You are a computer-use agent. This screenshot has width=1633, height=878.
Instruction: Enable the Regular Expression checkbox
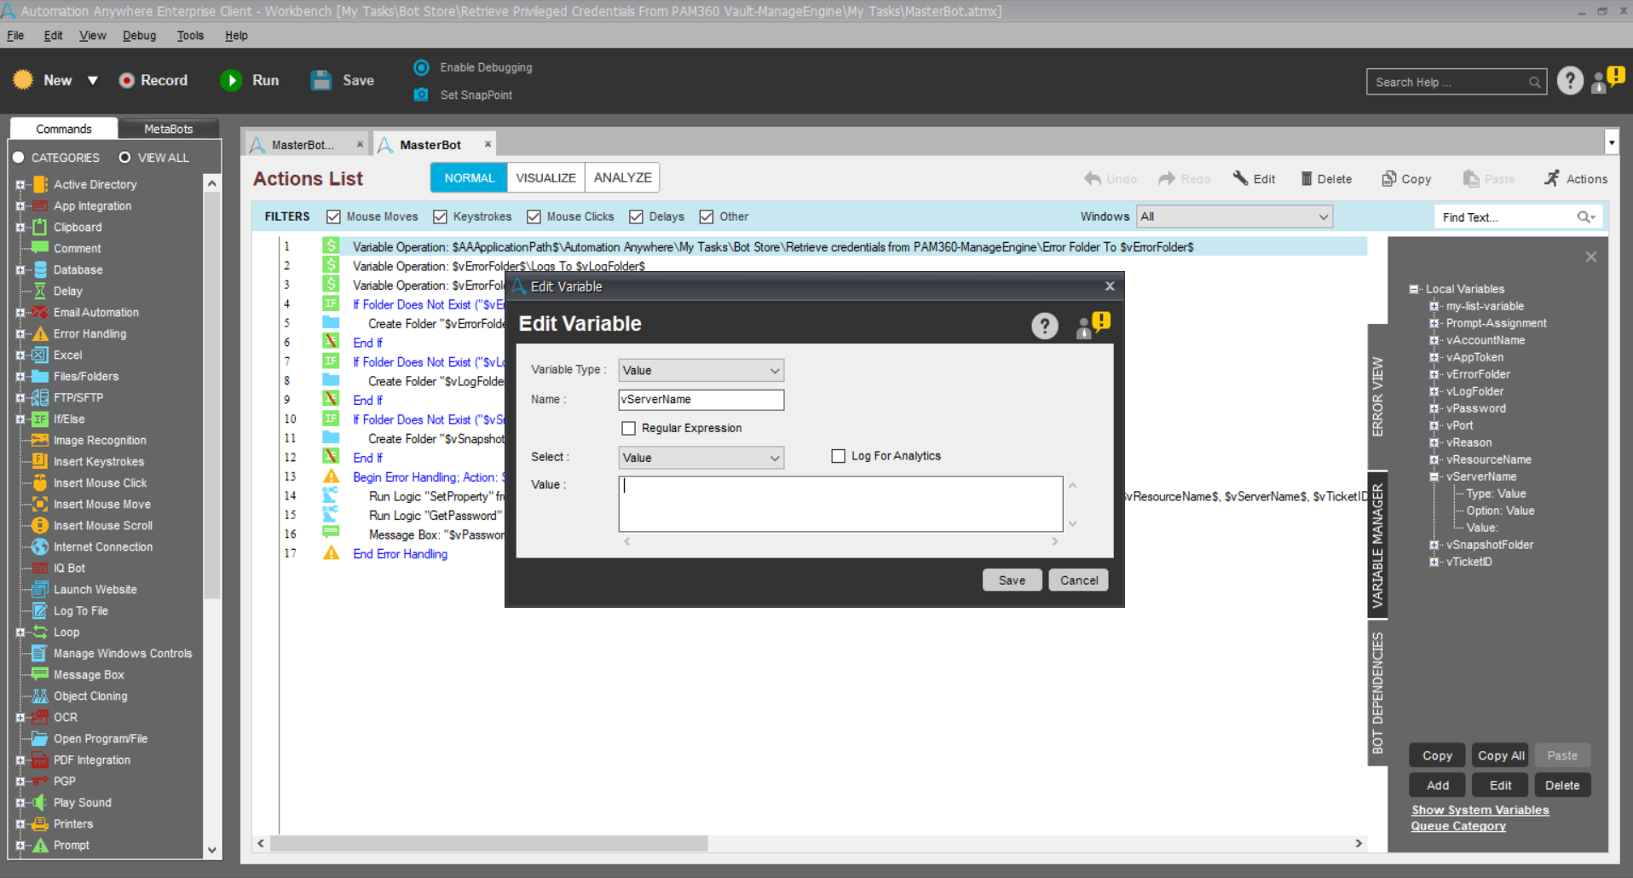click(629, 428)
